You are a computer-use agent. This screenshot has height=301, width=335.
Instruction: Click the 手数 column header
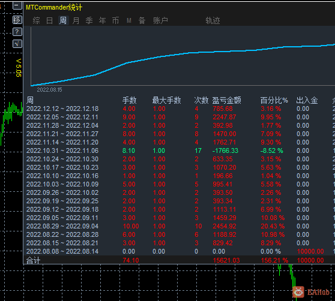coord(130,100)
